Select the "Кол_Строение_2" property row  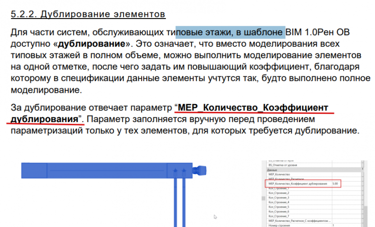[314, 193]
